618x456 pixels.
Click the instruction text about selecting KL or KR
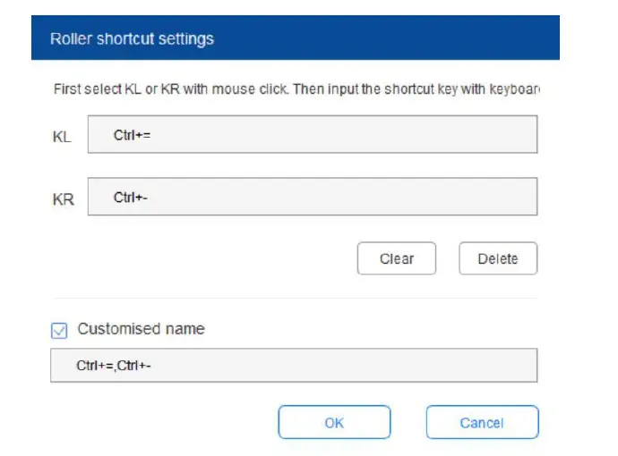(x=296, y=90)
